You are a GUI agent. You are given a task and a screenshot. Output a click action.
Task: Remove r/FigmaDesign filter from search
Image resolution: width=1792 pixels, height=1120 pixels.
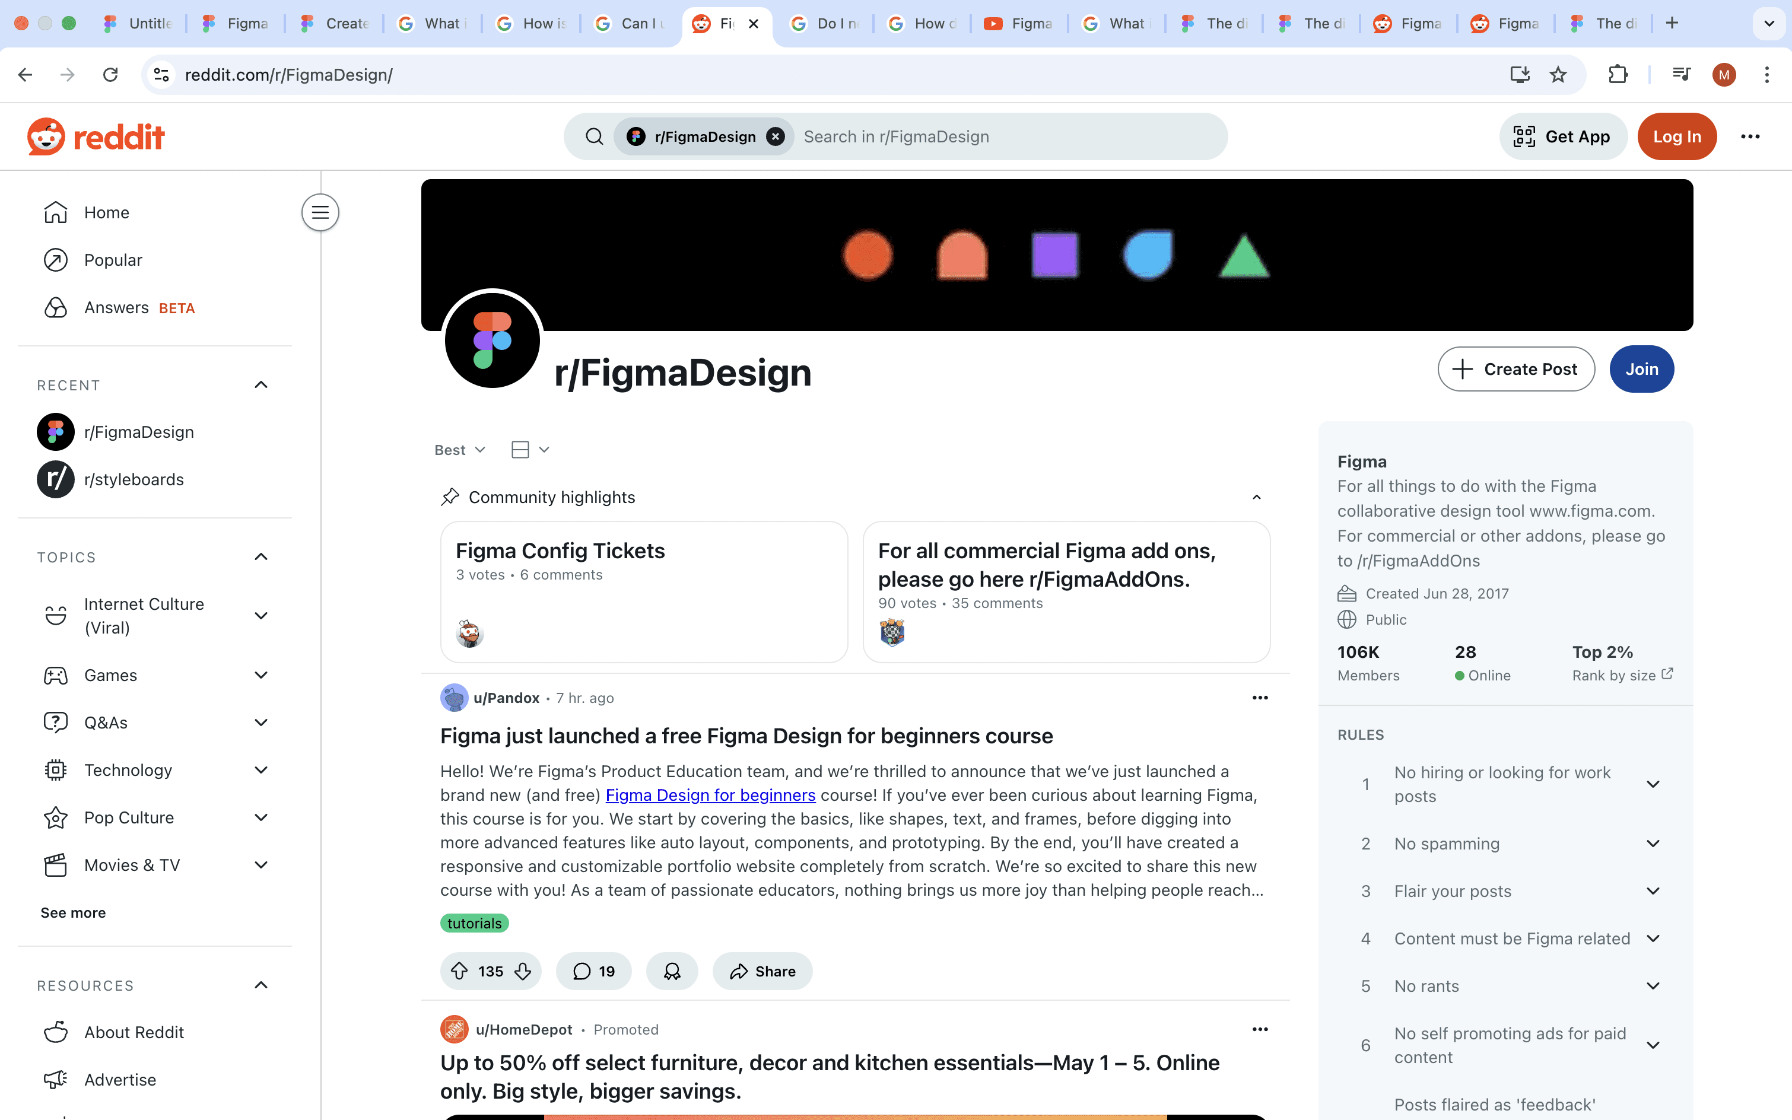776,136
